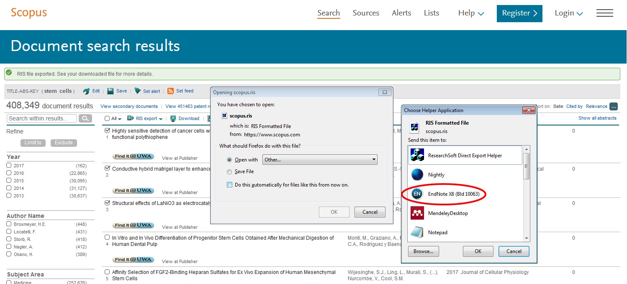Click the Edit query arrow icon

(x=87, y=91)
